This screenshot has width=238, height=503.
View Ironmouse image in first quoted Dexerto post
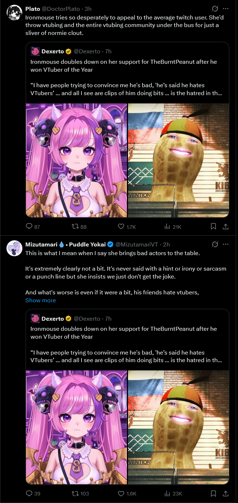point(76,160)
